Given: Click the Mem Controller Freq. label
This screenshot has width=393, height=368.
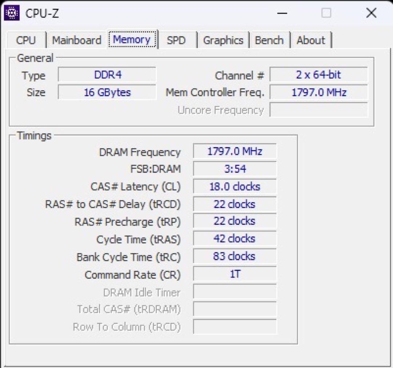Looking at the screenshot, I should point(215,93).
